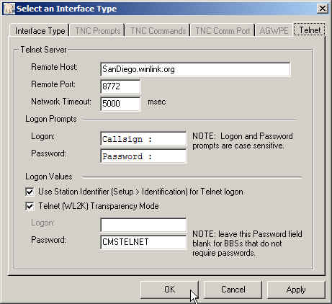Click the Logon prompt field containing Callsign
The image size is (332, 304).
click(x=143, y=139)
